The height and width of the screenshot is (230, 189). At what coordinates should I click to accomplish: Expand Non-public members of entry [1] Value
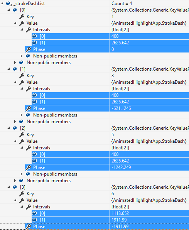click(22, 115)
